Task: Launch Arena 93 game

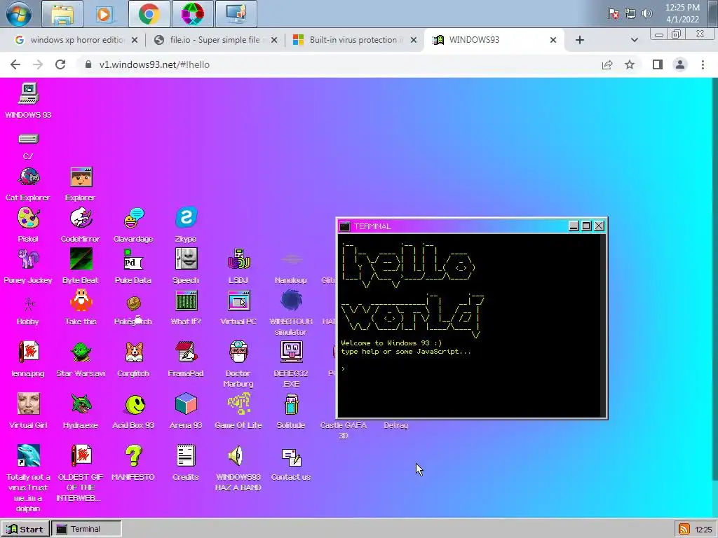Action: pyautogui.click(x=186, y=404)
